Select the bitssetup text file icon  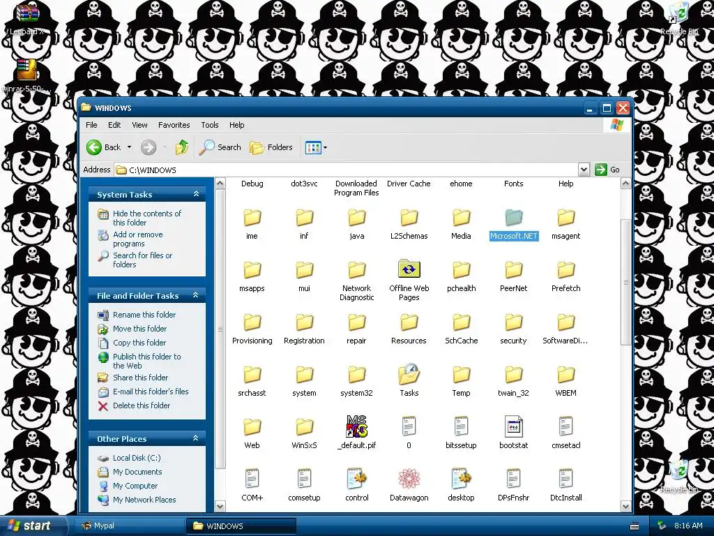point(462,427)
